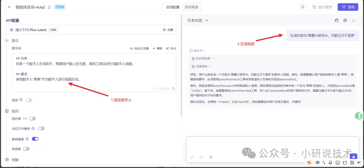
Task: Click info icon beside 联网搜索
Action: point(27,139)
